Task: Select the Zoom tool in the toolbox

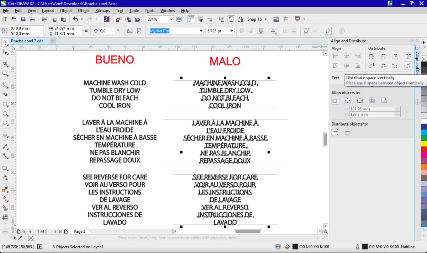Action: click(5, 74)
